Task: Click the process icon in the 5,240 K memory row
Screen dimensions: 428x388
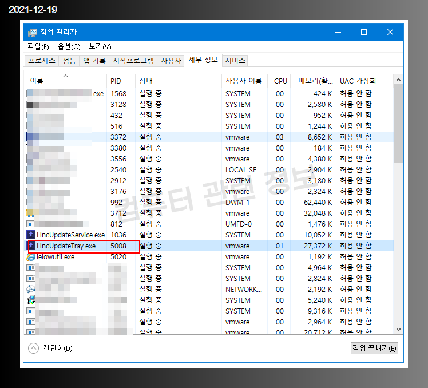Action: (x=30, y=300)
